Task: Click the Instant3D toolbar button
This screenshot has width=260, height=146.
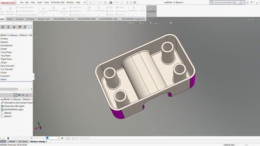Action: (151, 11)
